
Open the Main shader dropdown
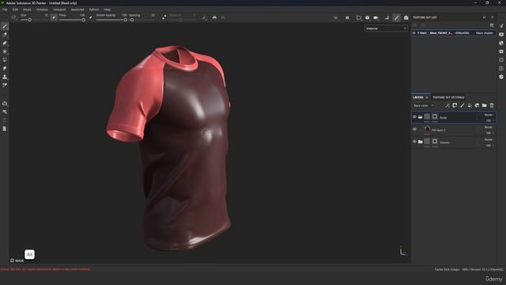[x=485, y=33]
